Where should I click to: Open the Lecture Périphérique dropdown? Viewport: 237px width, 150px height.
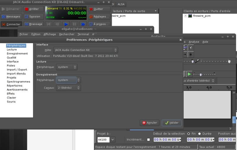pyautogui.click(x=67, y=67)
